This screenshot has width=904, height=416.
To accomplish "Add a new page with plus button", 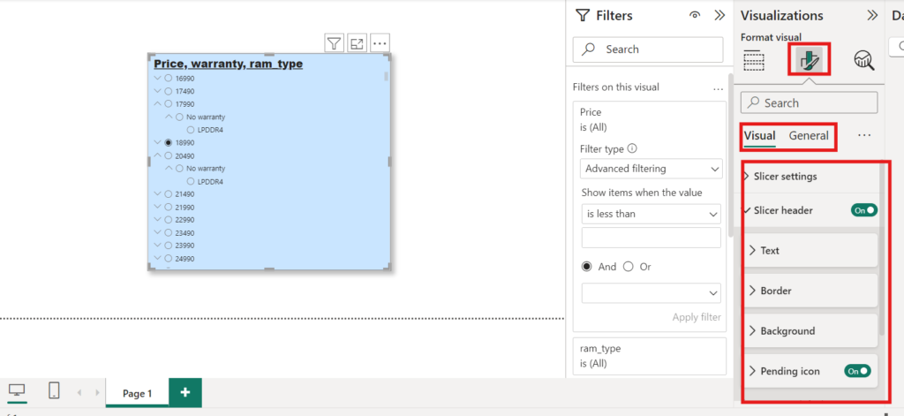I will [185, 392].
